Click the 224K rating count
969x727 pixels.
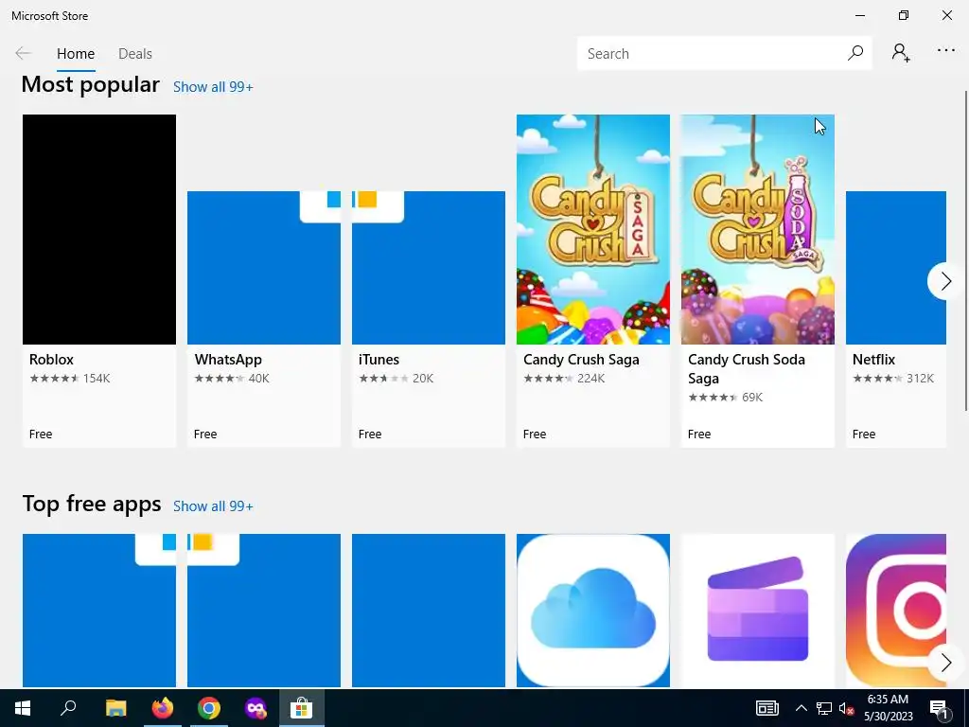coord(590,379)
